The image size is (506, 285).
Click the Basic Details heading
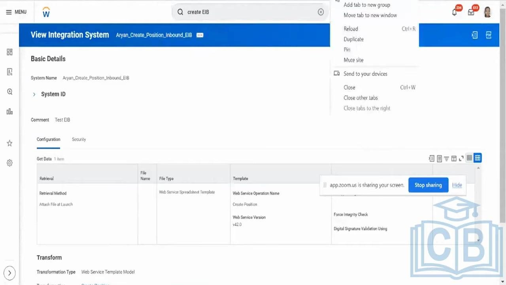coord(48,59)
